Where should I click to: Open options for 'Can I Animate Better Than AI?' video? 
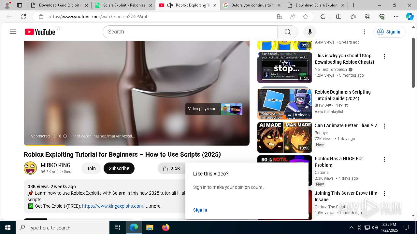(384, 126)
